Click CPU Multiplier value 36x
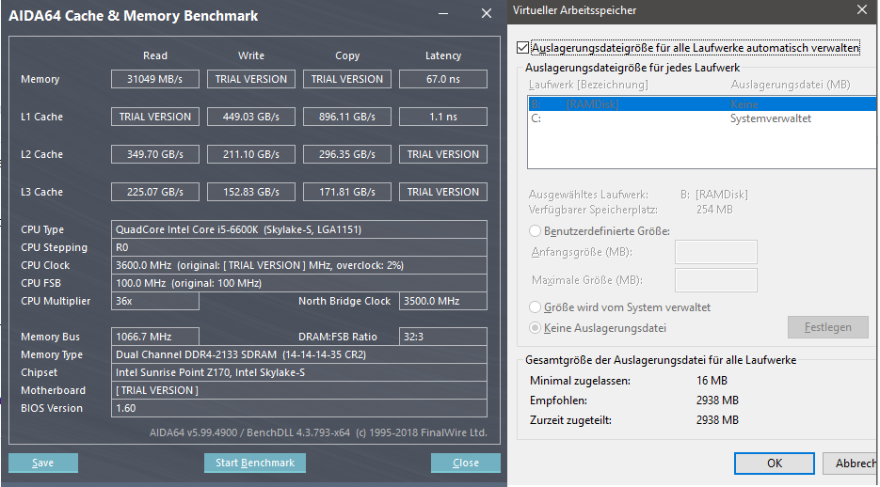 pos(155,301)
